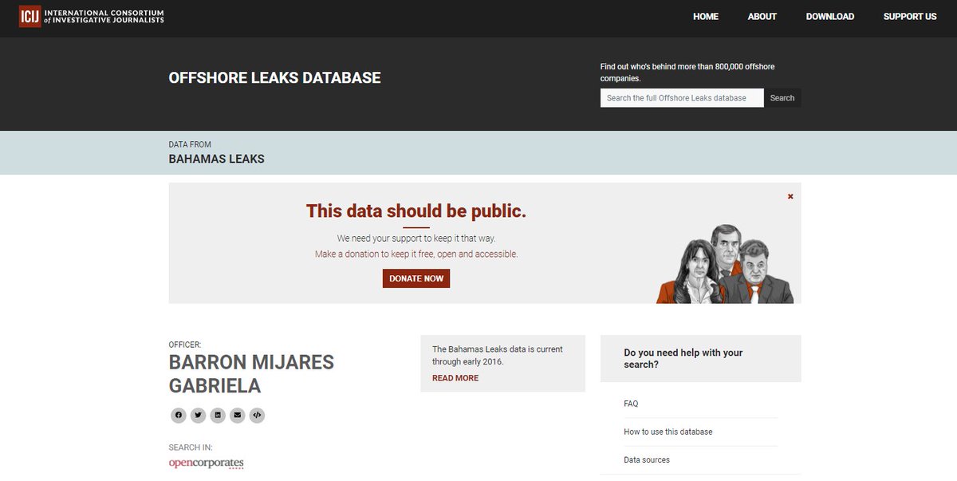Click 'Do you need help with your search?' heading
The height and width of the screenshot is (481, 957).
pos(683,358)
